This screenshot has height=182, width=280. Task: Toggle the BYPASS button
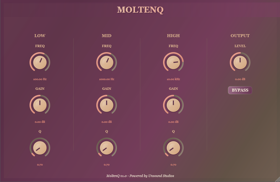(240, 90)
